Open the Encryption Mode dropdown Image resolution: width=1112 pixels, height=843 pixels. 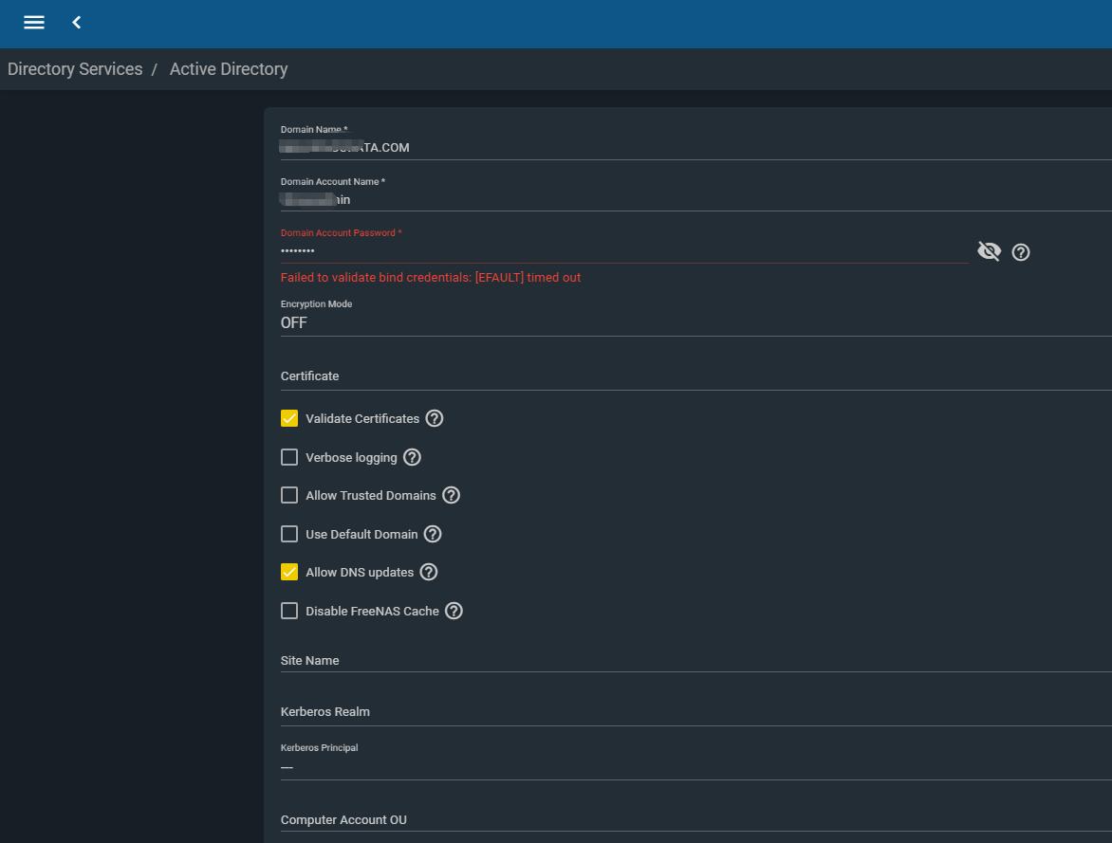coord(693,322)
